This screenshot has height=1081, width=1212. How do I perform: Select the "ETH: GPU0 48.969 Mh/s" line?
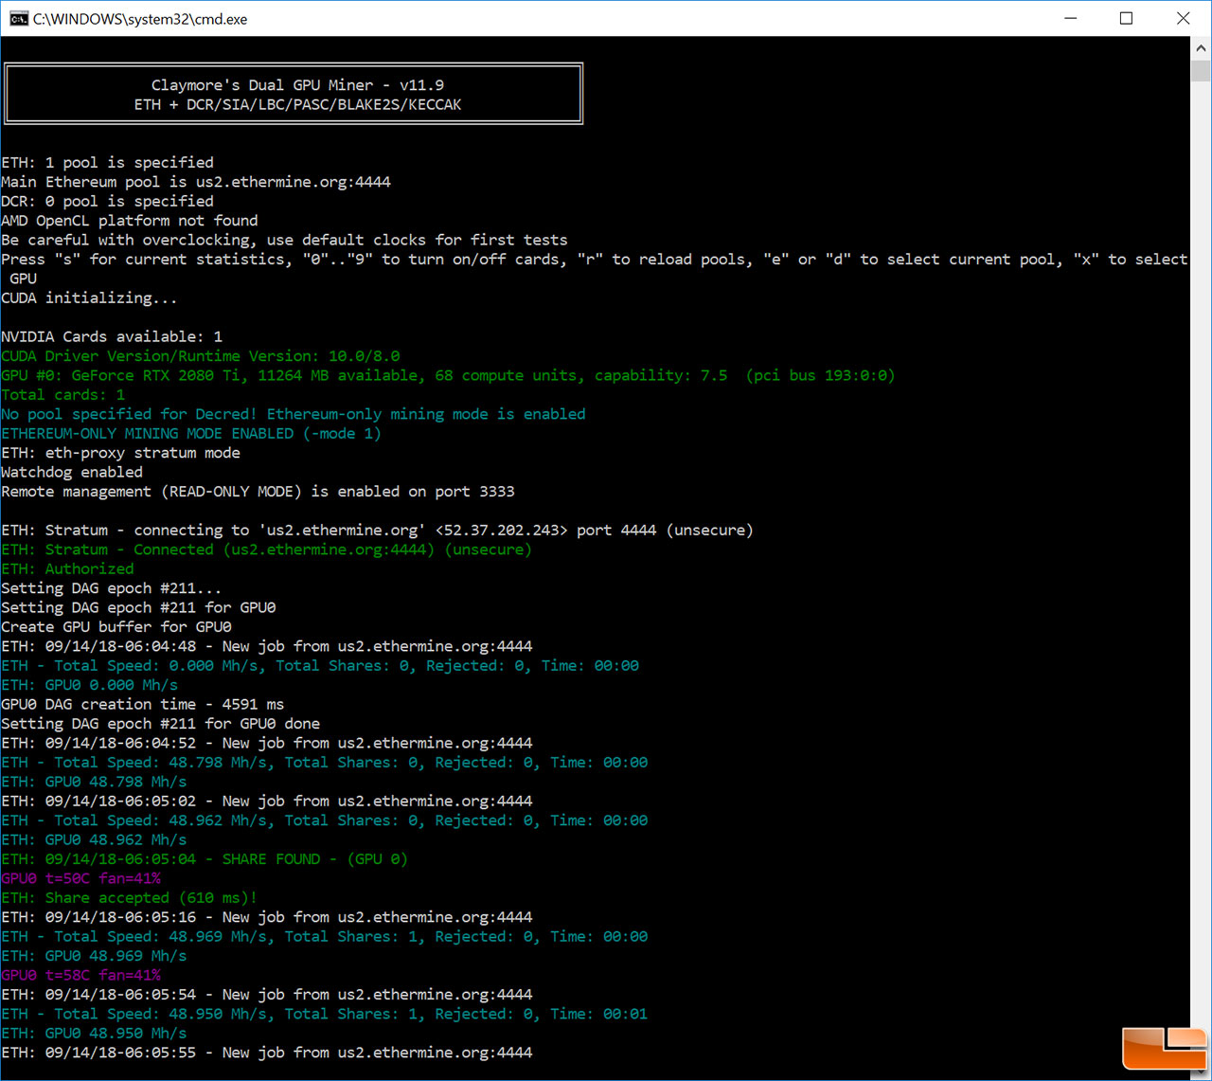coord(95,956)
